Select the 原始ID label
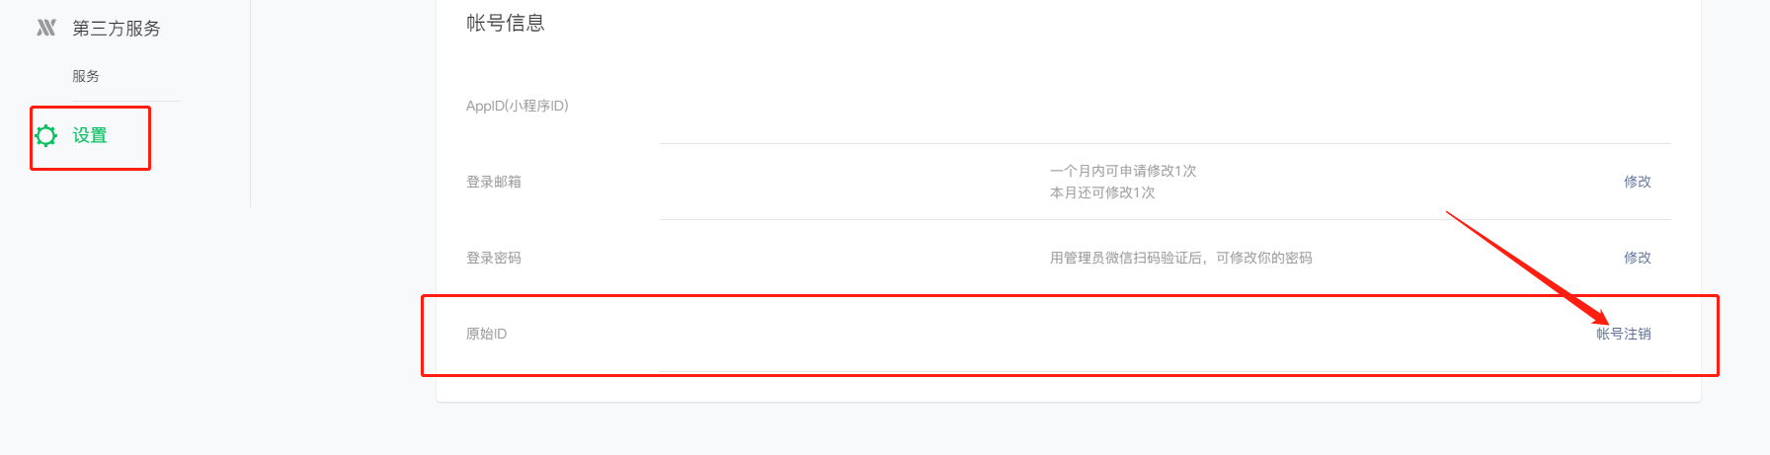Viewport: 1770px width, 455px height. point(487,334)
